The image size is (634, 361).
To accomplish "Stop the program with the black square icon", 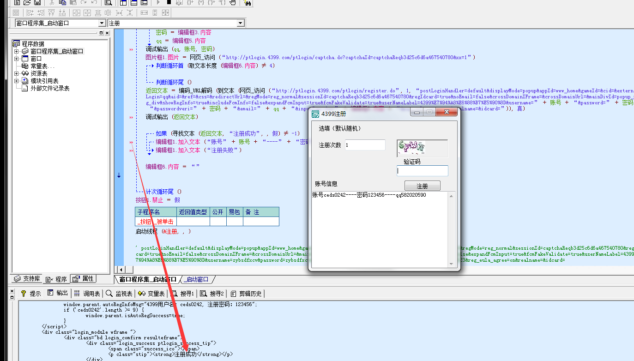I will click(x=169, y=2).
